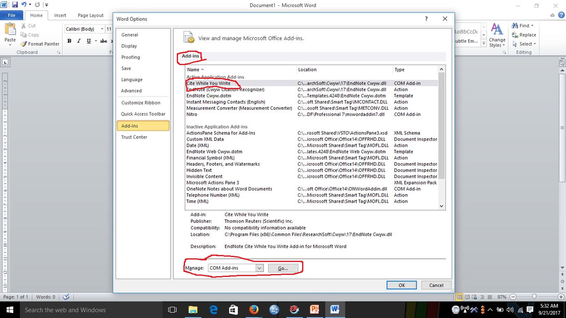Switch to Print Layout view icon
This screenshot has height=318, width=566.
pyautogui.click(x=459, y=297)
